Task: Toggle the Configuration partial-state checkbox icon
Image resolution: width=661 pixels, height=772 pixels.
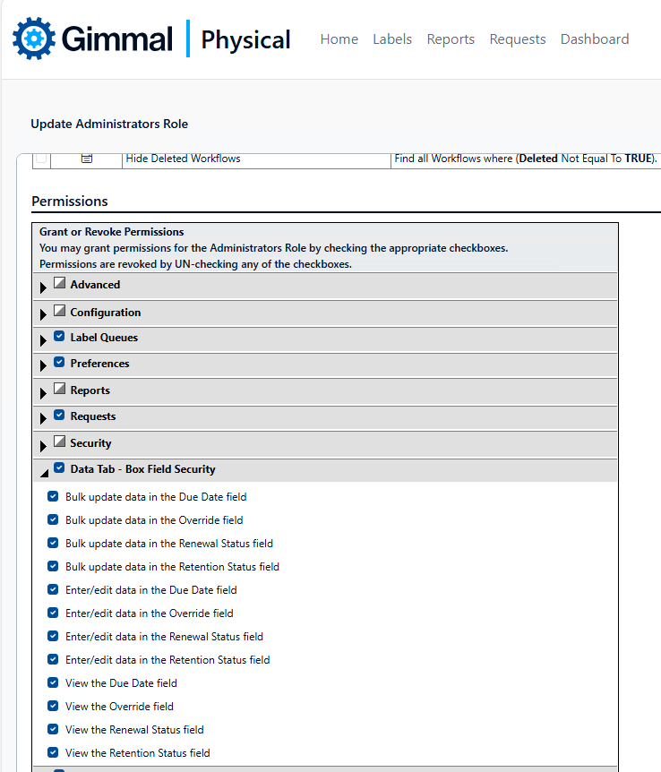Action: [x=60, y=310]
